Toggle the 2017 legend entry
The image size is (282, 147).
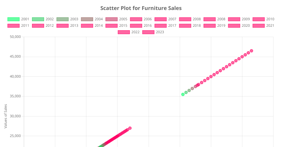pyautogui.click(x=172, y=26)
